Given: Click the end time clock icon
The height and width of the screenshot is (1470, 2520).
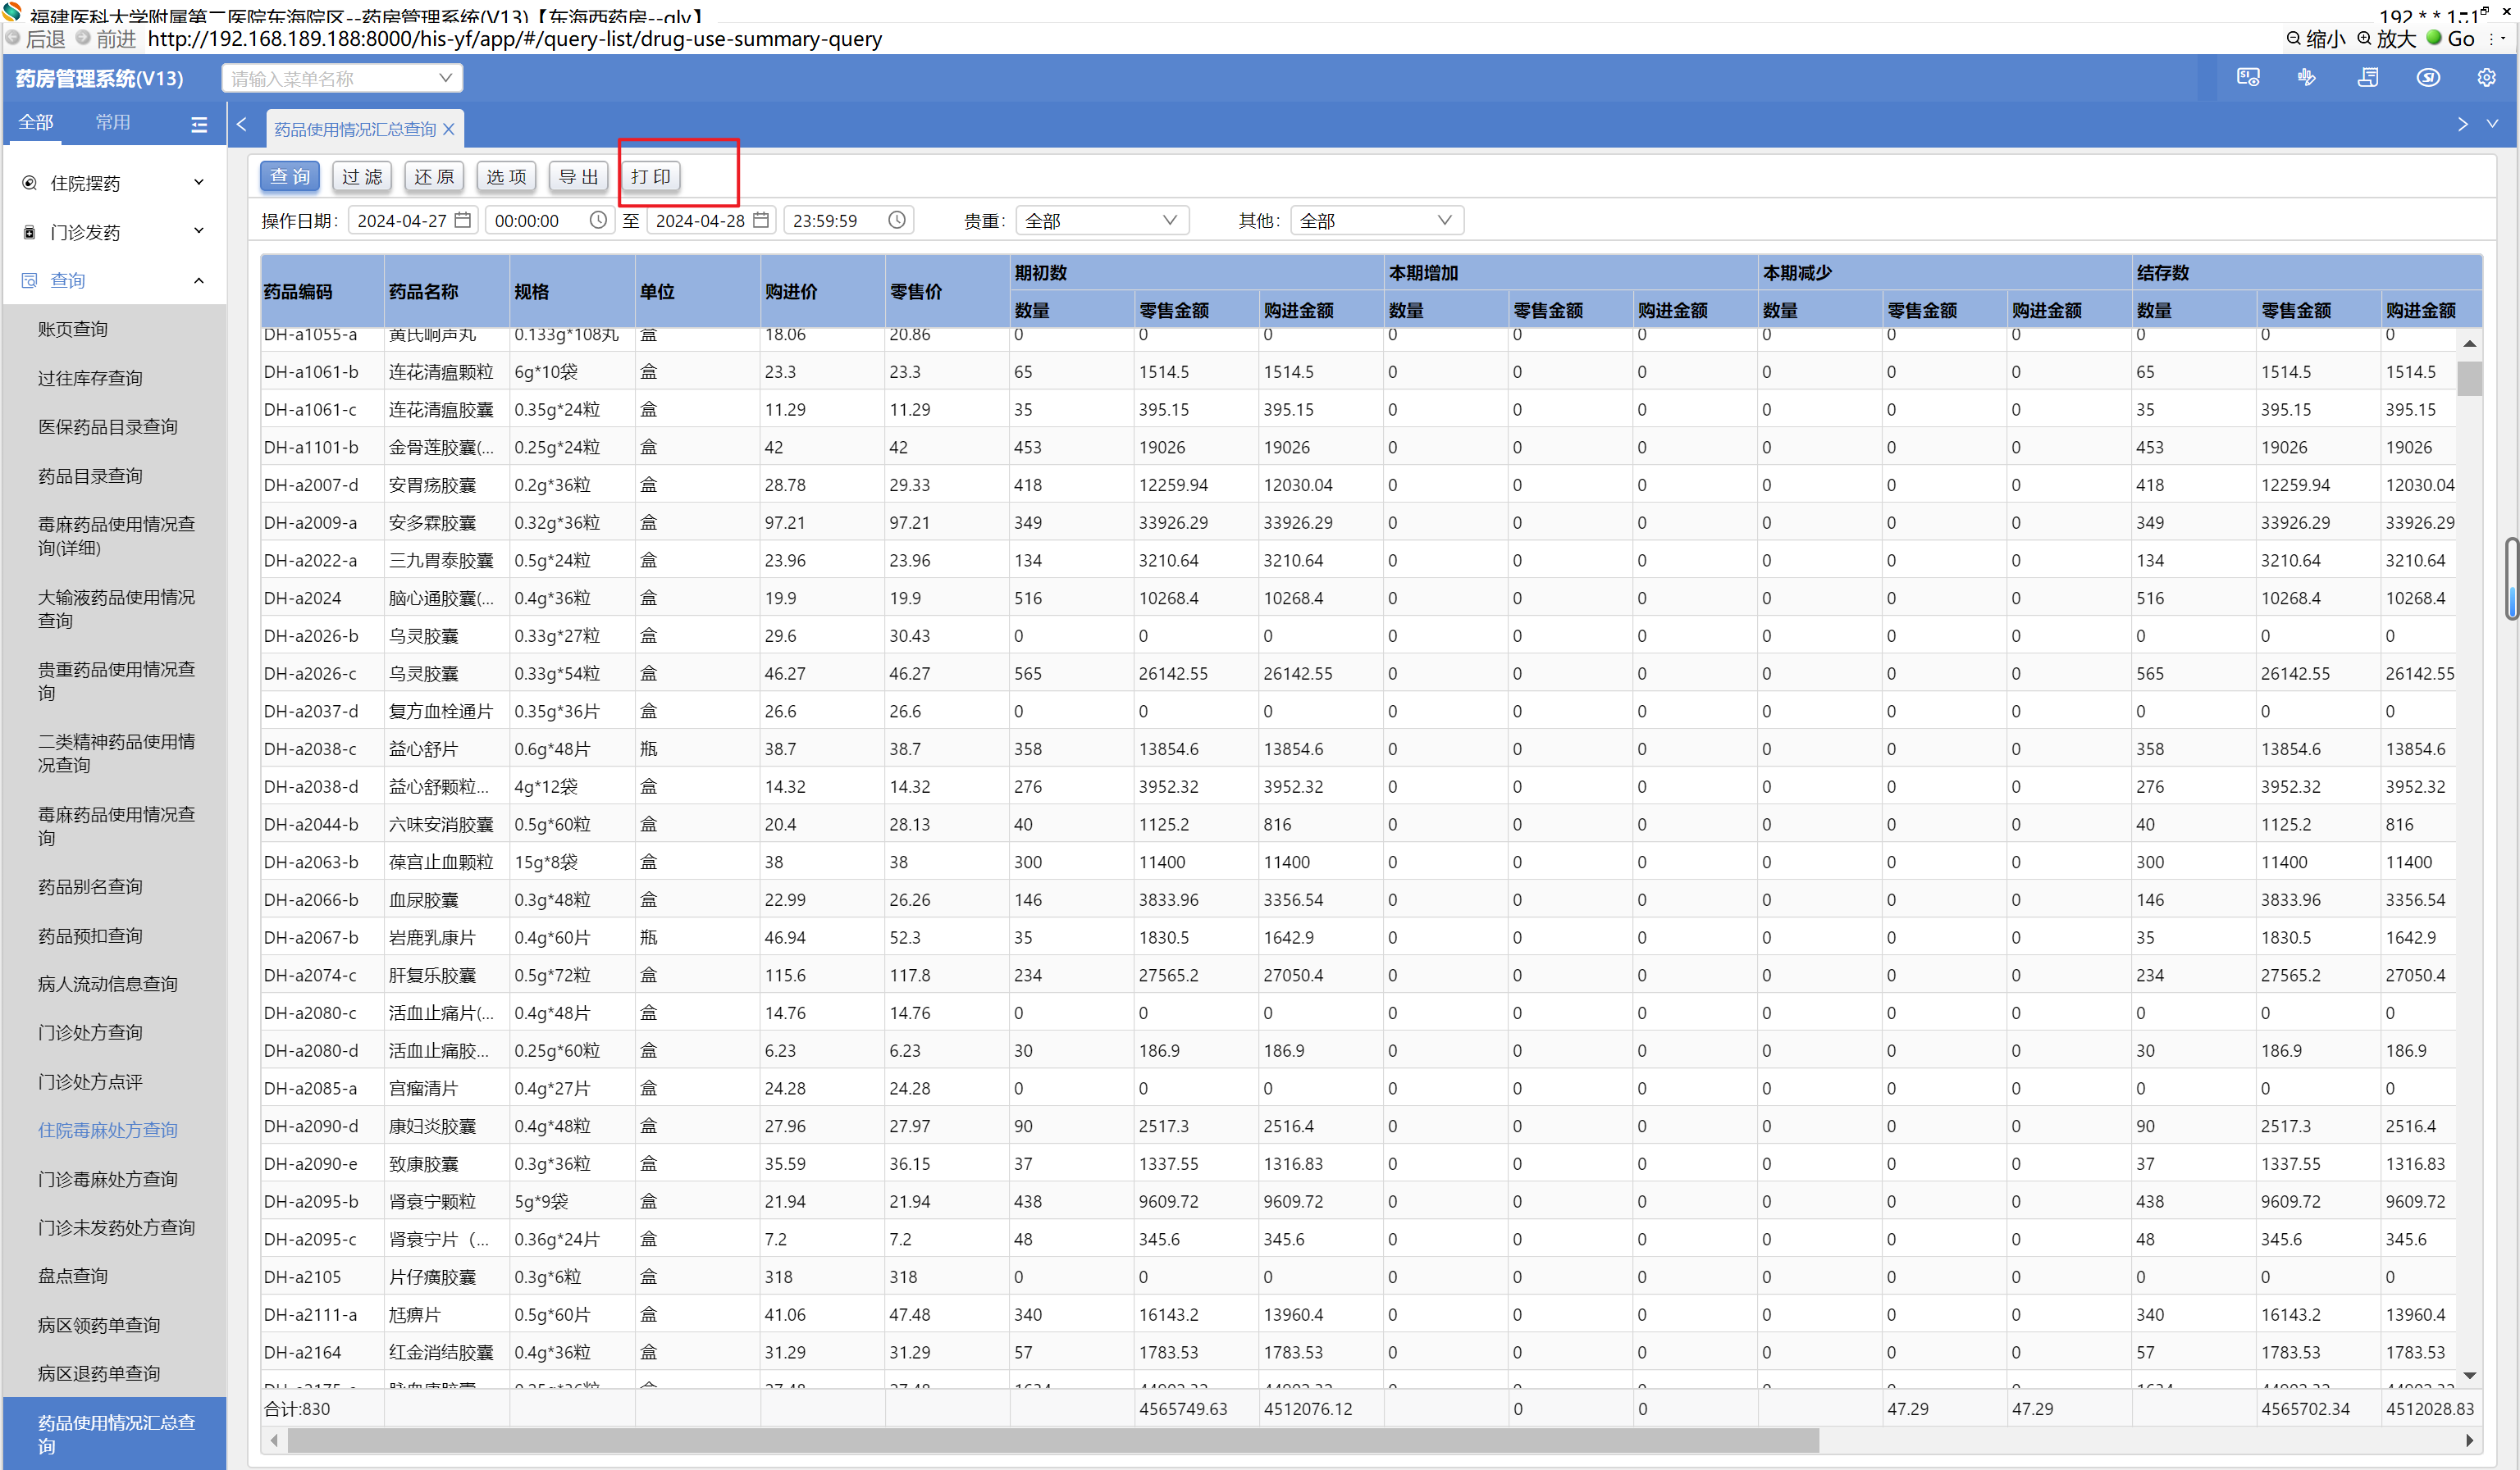Looking at the screenshot, I should point(897,220).
